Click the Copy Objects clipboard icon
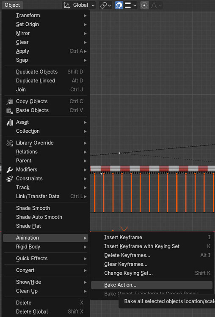Screen dimensions: 215x317 9,102
